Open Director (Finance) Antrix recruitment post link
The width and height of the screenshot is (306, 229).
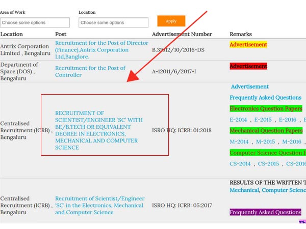101,50
